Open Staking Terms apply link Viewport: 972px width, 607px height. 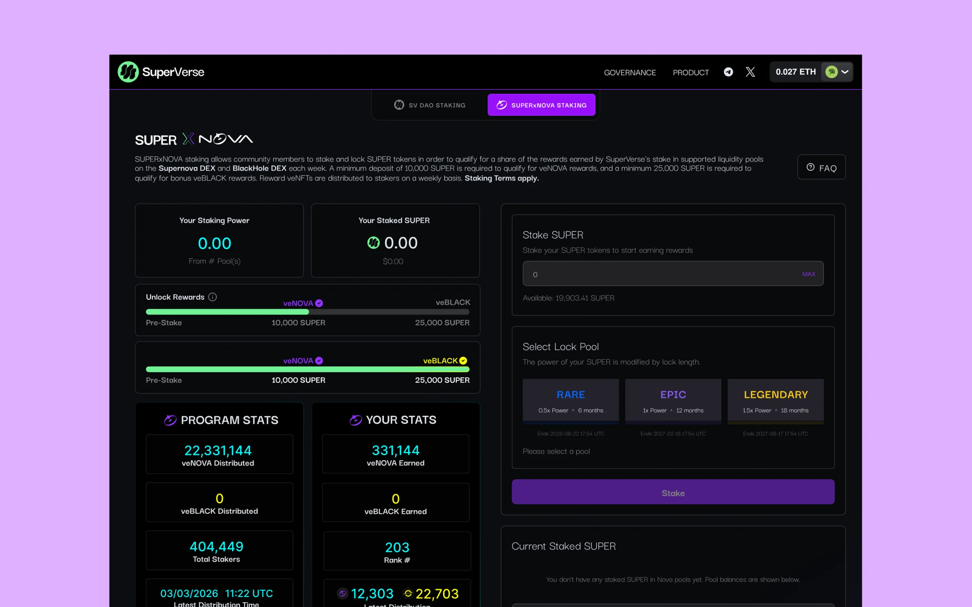click(501, 178)
